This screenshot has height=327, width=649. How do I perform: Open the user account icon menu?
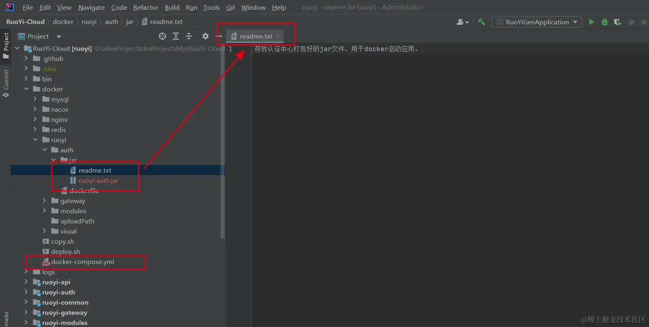(x=463, y=22)
